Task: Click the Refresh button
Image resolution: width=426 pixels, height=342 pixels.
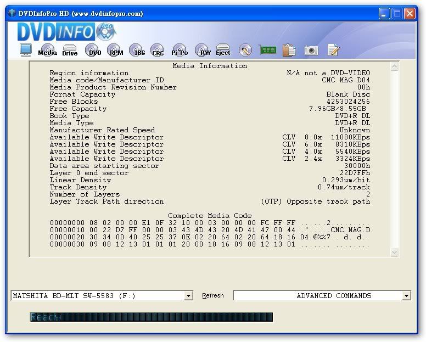Action: pyautogui.click(x=213, y=295)
